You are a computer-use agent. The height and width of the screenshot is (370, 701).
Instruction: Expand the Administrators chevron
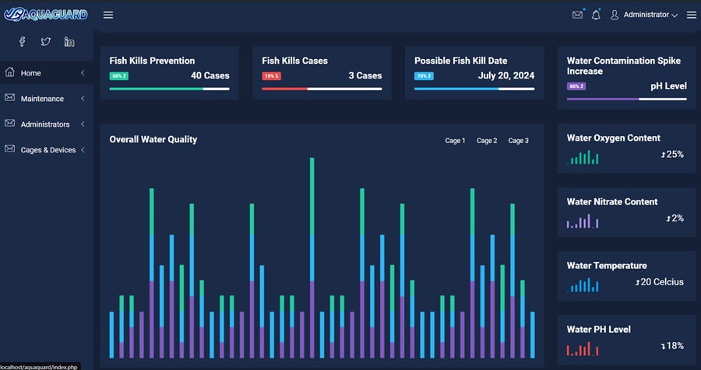[83, 124]
